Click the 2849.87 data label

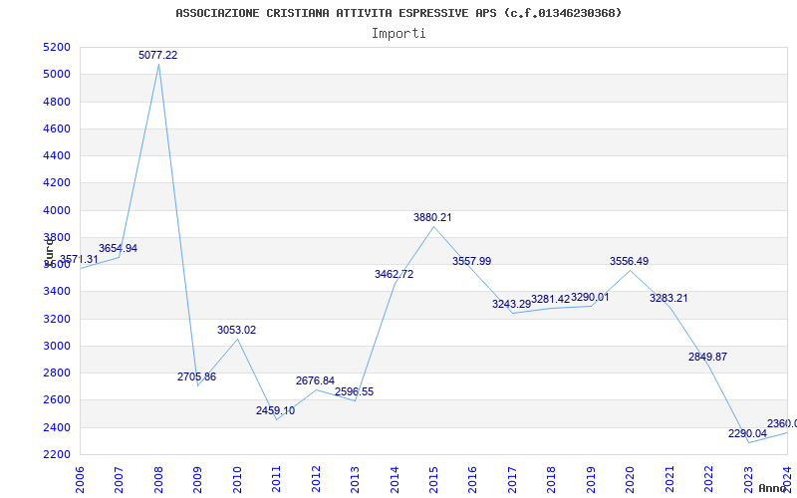point(707,358)
